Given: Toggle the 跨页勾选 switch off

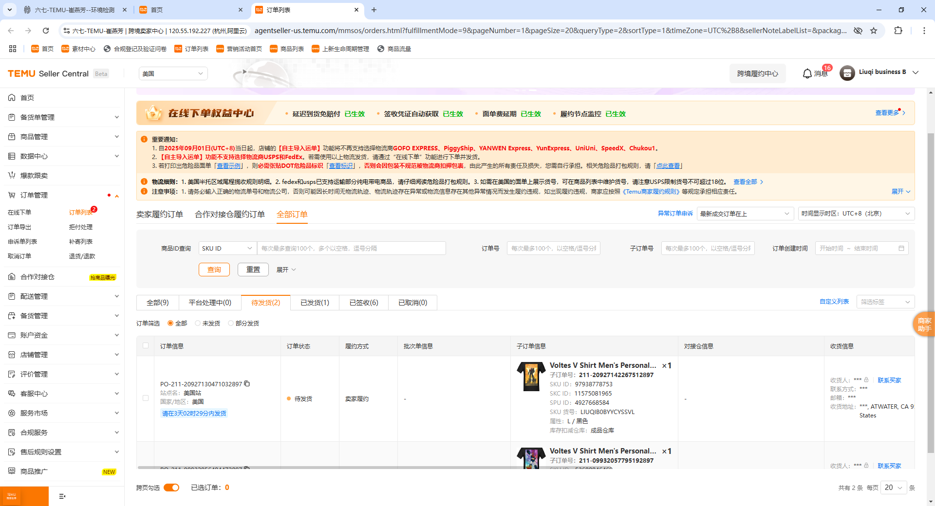Looking at the screenshot, I should pyautogui.click(x=171, y=487).
